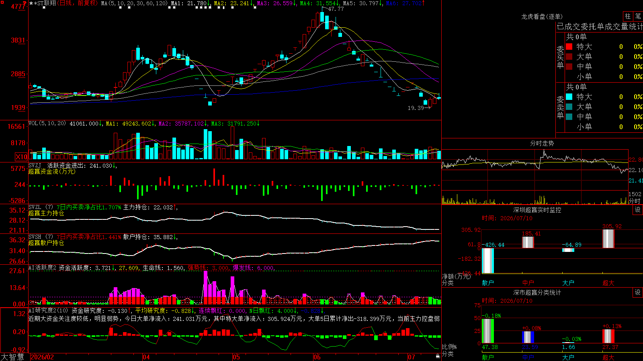Click the 平均研究度: -0.828 value
Viewport: 643px width, 361px height.
(163, 310)
